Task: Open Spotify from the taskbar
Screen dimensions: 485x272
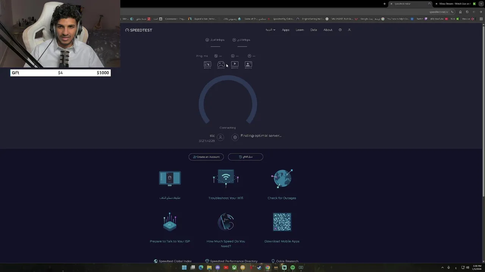Action: (293, 267)
